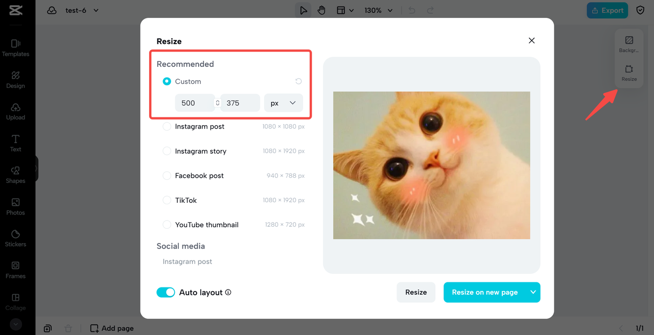Open the Photos sidebar panel
The width and height of the screenshot is (654, 335).
coord(15,206)
